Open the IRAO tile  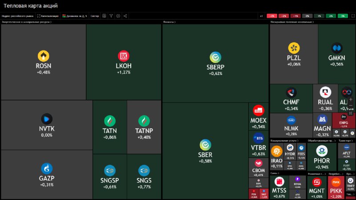click(x=276, y=157)
